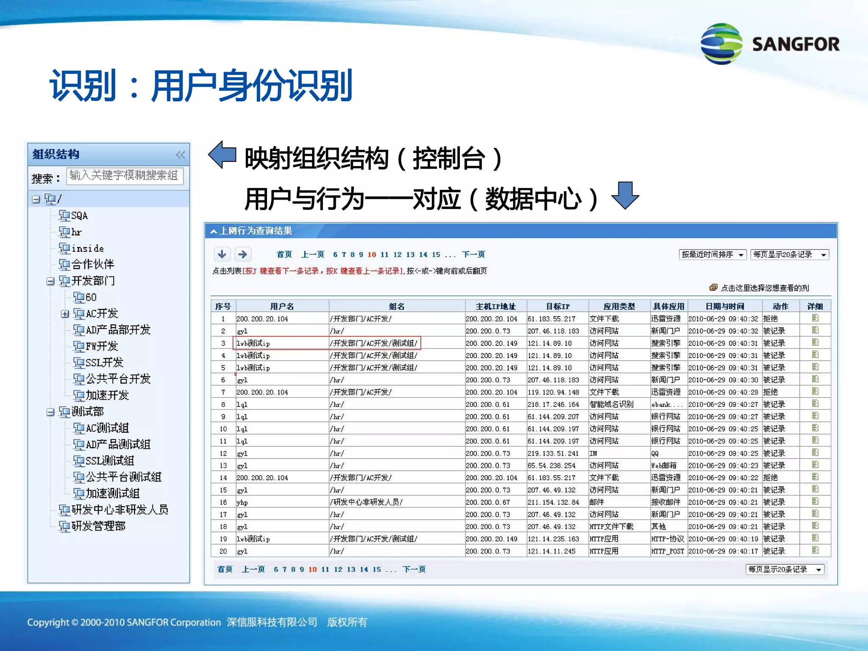Image resolution: width=868 pixels, height=651 pixels.
Task: Click the right arrow navigation icon
Action: [242, 254]
